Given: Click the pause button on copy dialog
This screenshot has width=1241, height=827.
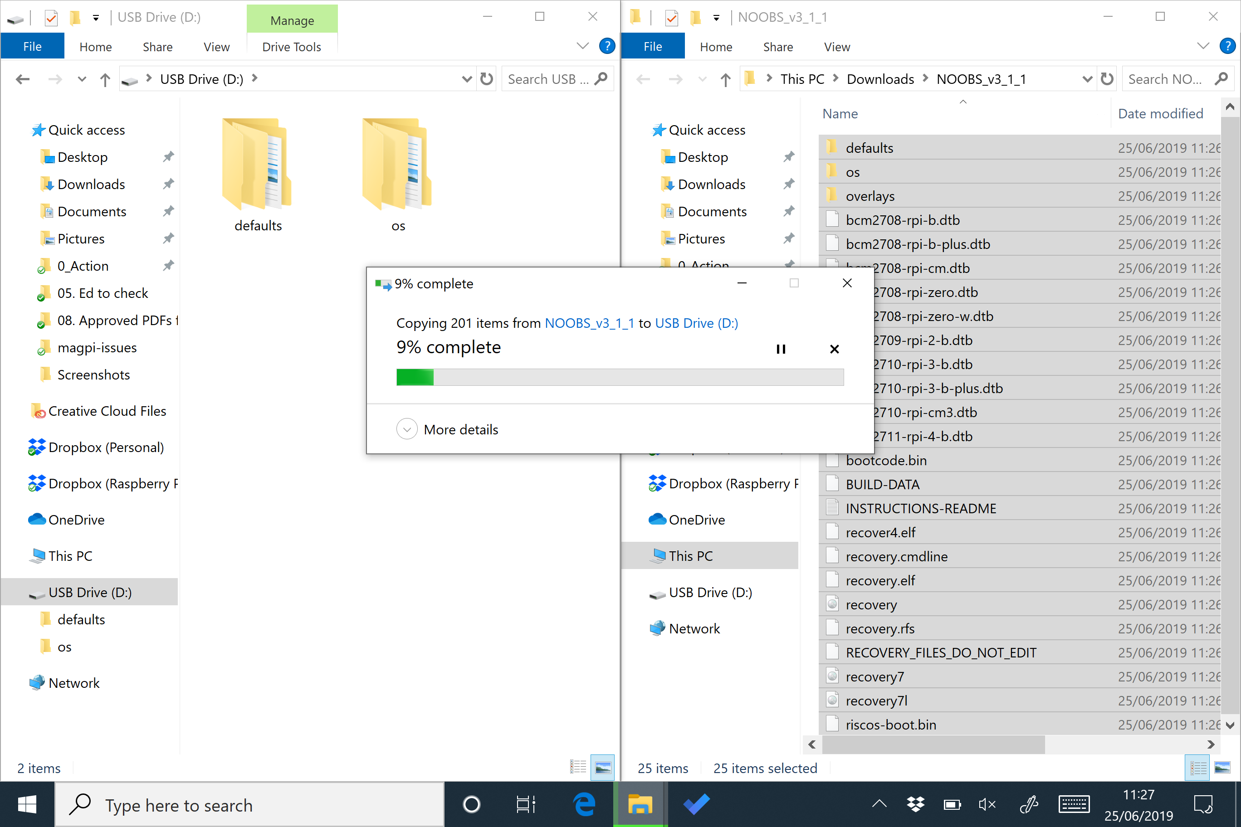Looking at the screenshot, I should 781,349.
